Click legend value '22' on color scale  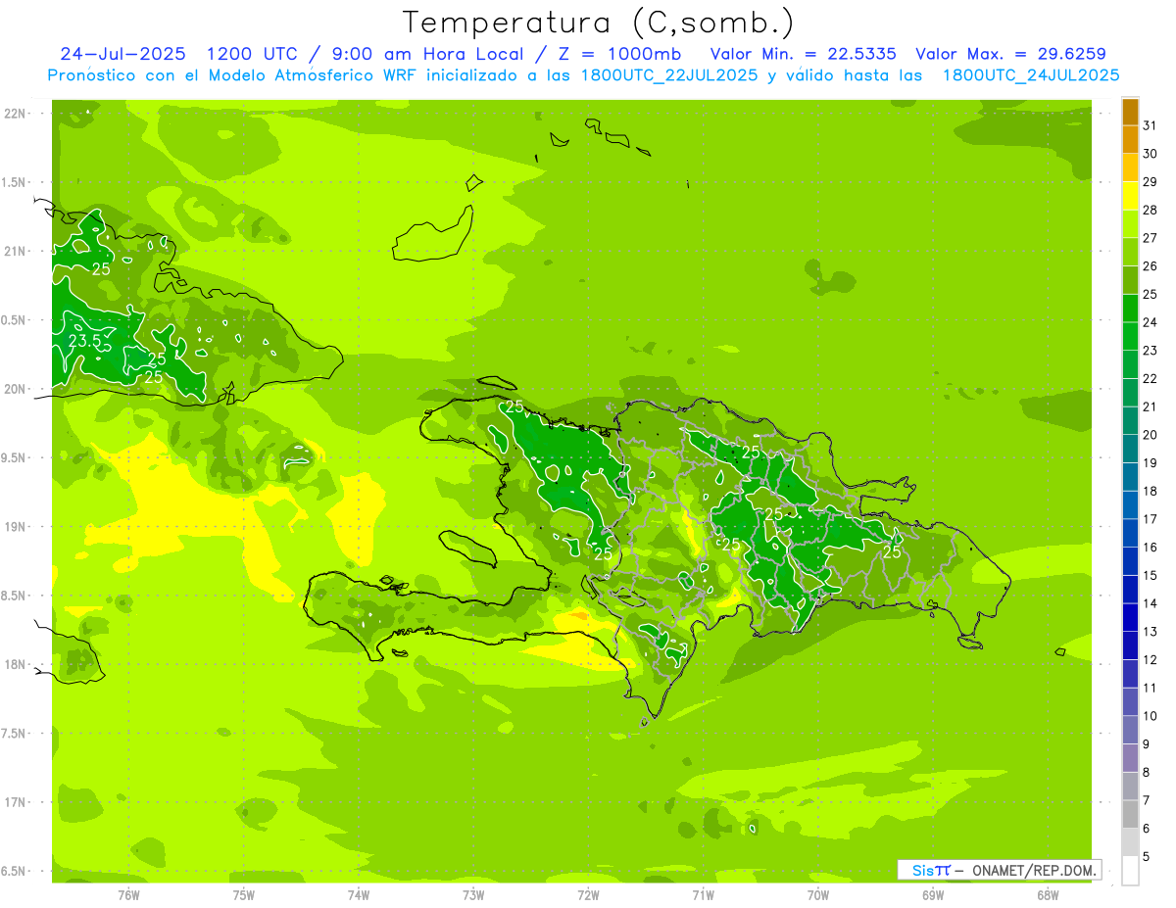(1151, 378)
